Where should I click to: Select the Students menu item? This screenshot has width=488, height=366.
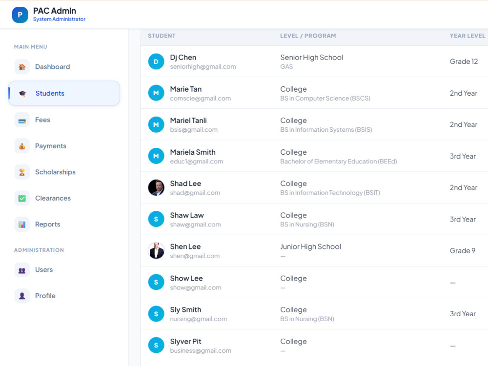coord(64,93)
